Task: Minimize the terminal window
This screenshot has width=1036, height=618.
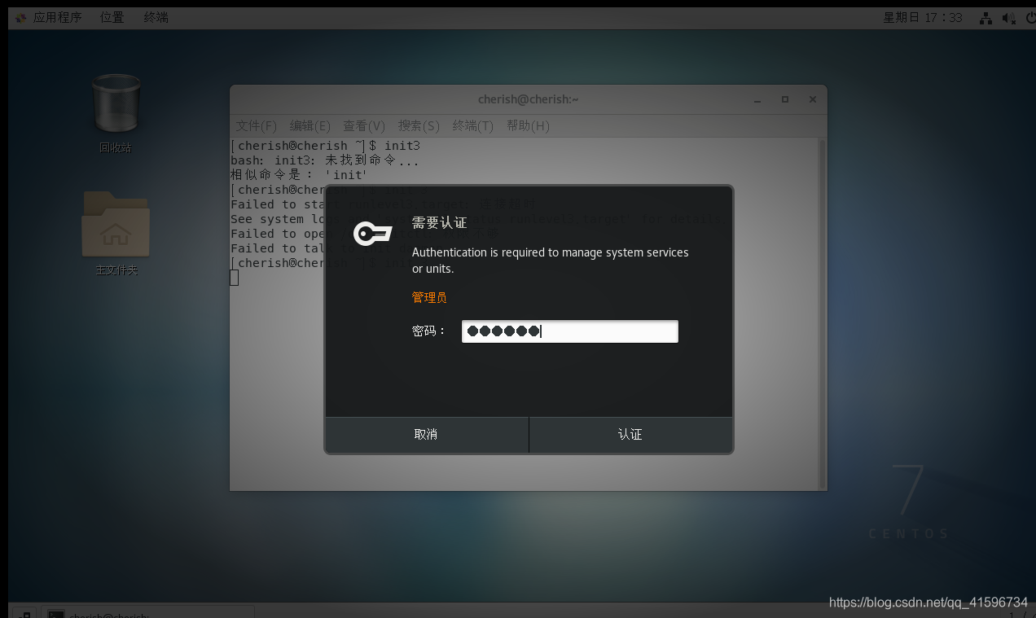Action: point(759,99)
